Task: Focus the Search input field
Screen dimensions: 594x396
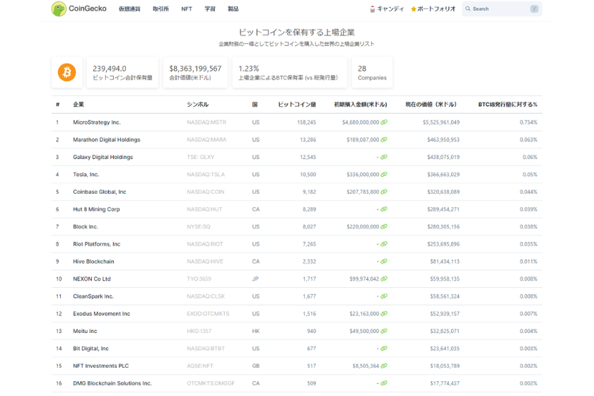Action: (502, 8)
